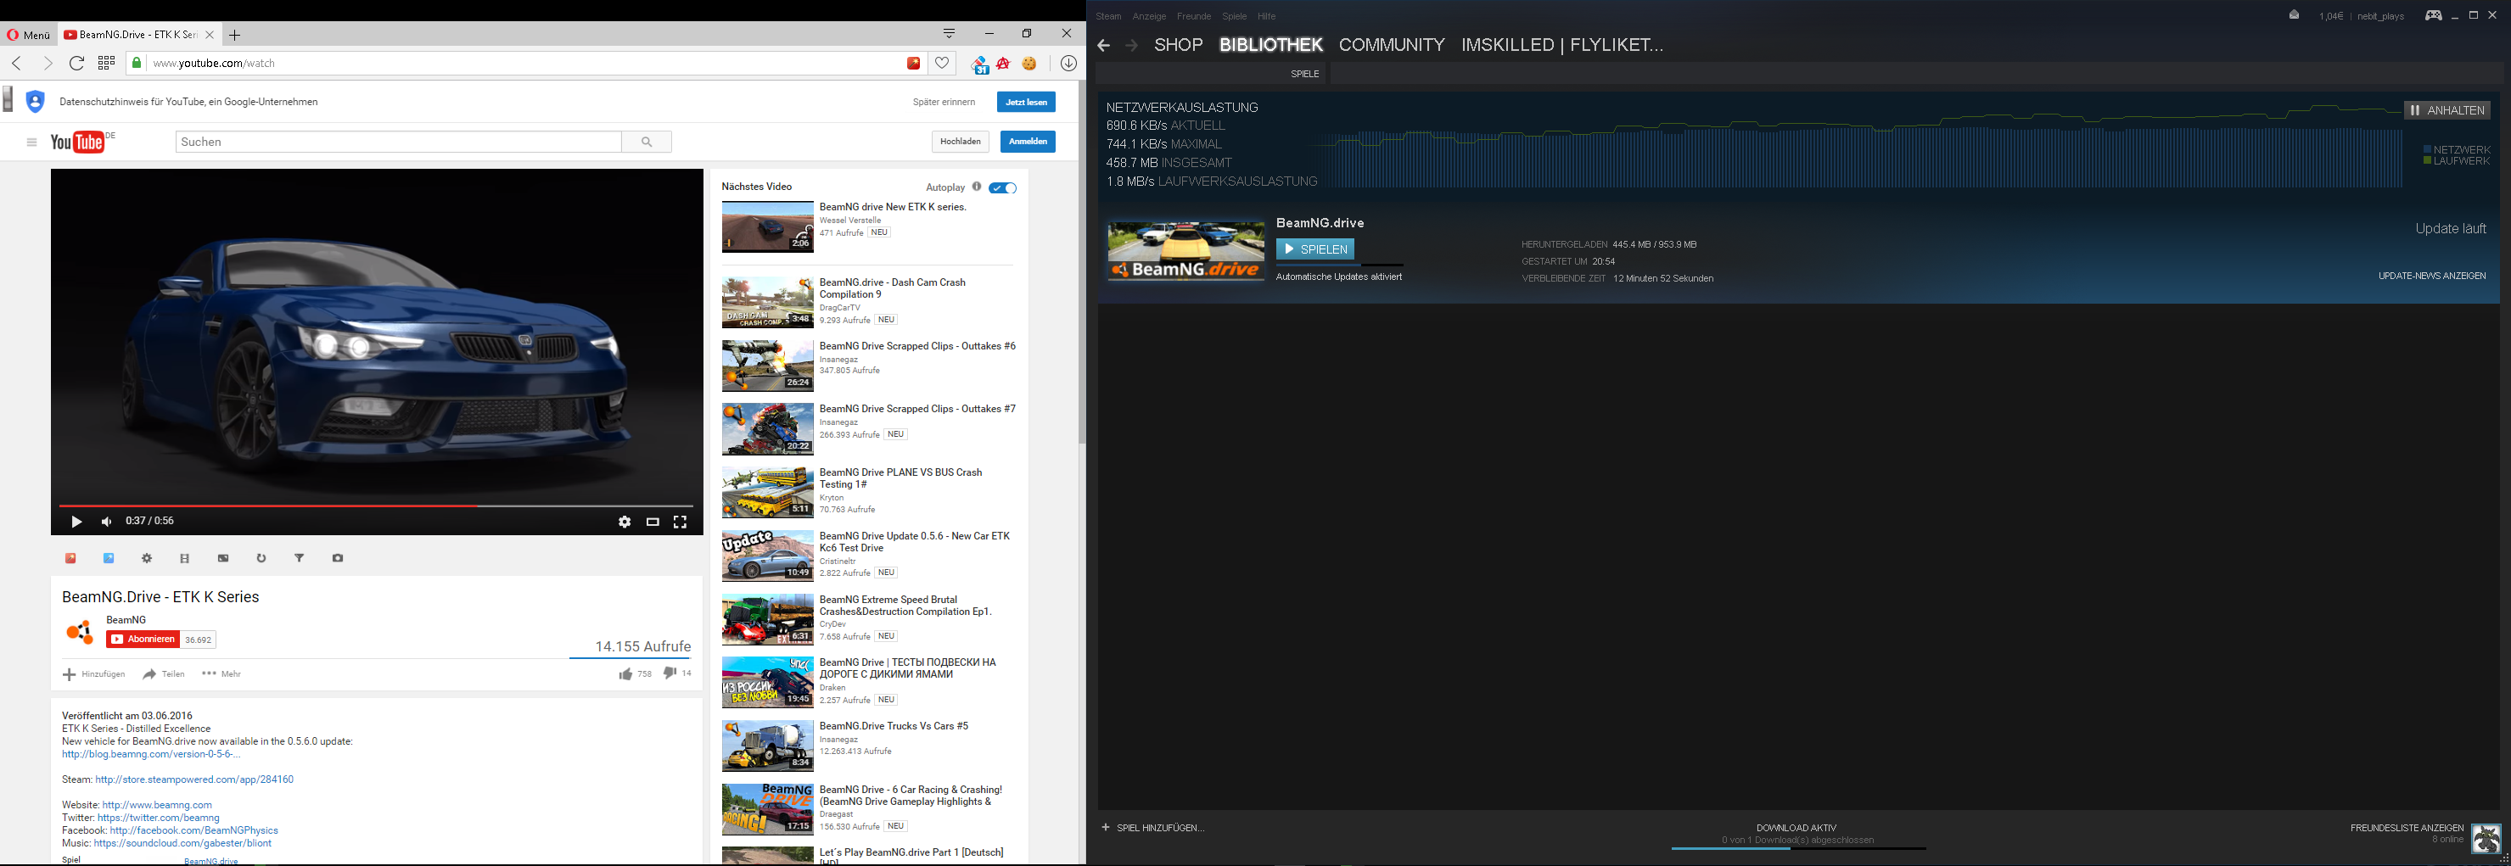Click Später erinnern link

click(944, 101)
